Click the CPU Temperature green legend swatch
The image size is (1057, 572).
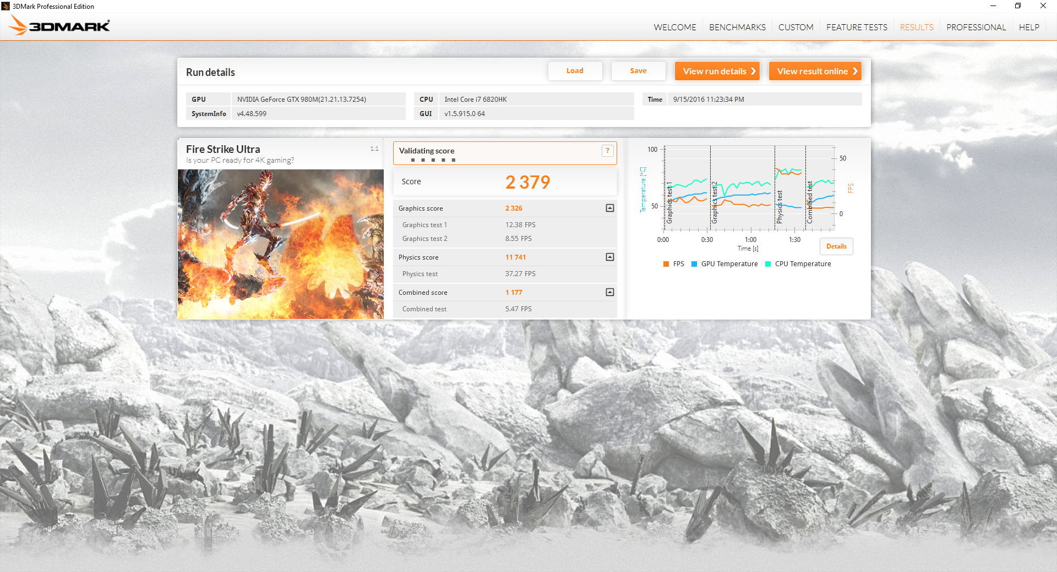click(768, 264)
